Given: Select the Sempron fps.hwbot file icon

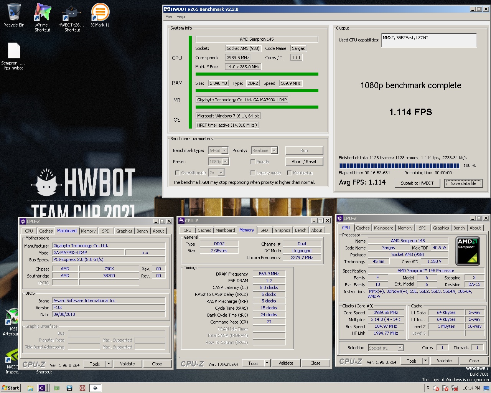Looking at the screenshot, I should point(14,56).
